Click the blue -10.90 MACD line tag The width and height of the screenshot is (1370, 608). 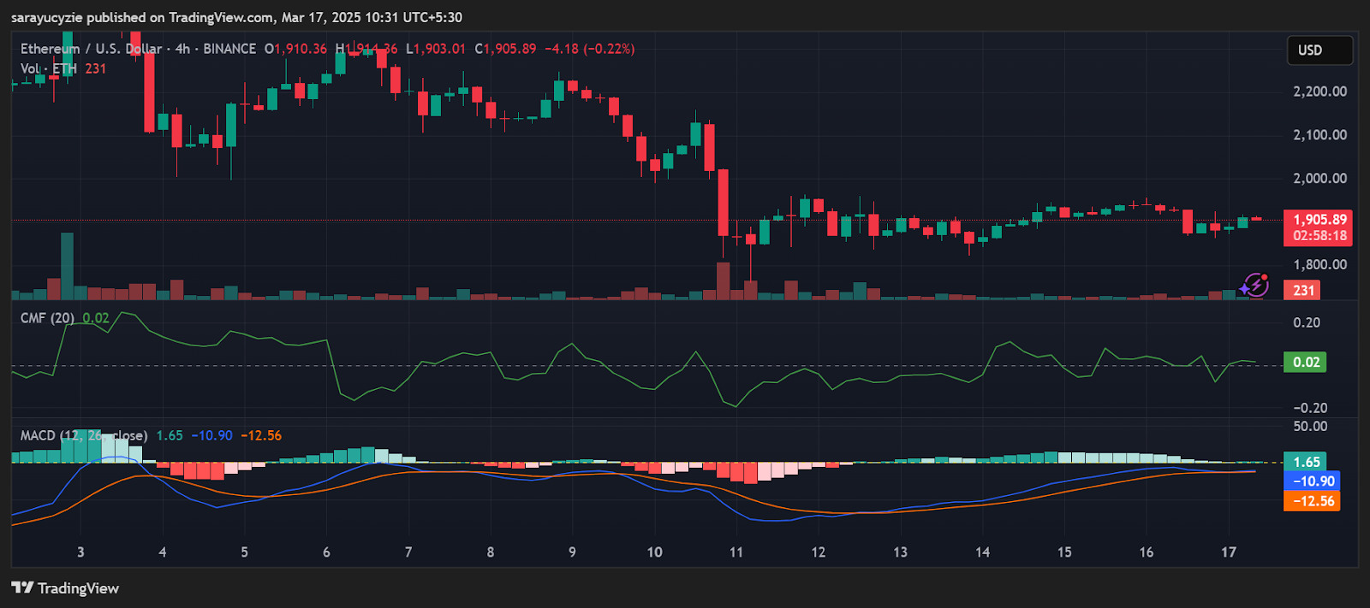pos(1312,481)
